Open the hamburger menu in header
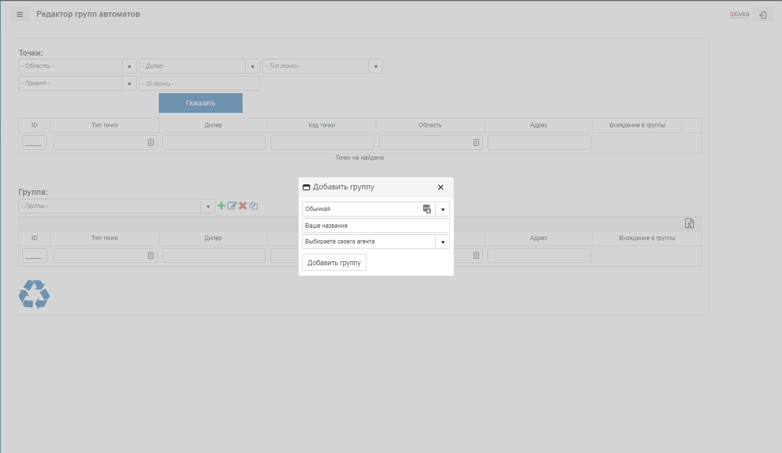Viewport: 782px width, 453px height. point(20,14)
